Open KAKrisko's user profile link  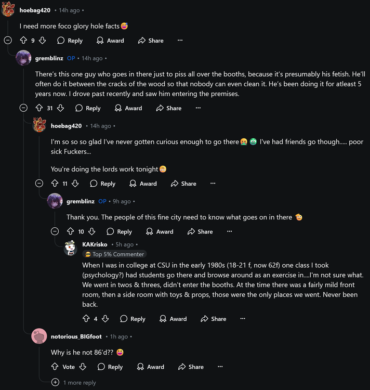coord(95,244)
